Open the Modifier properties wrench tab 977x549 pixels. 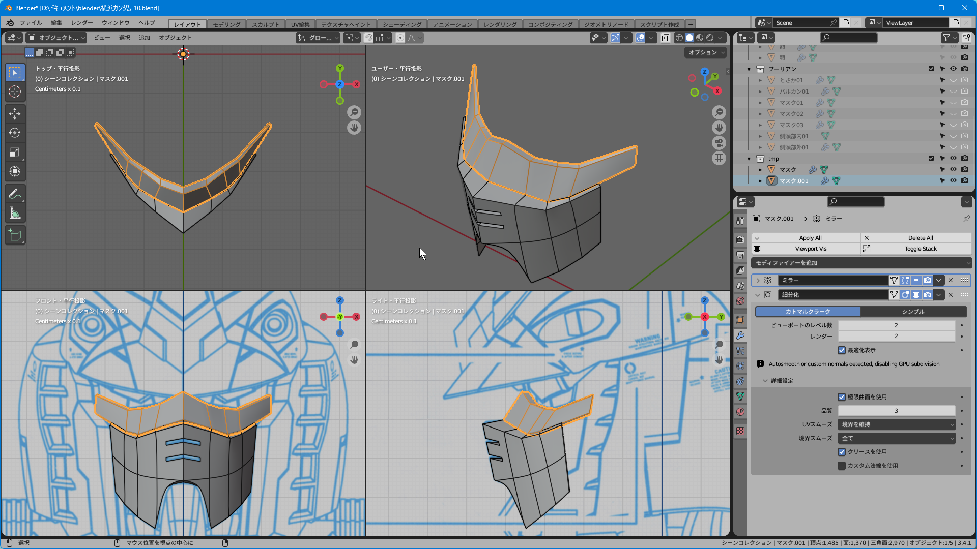[x=740, y=335]
